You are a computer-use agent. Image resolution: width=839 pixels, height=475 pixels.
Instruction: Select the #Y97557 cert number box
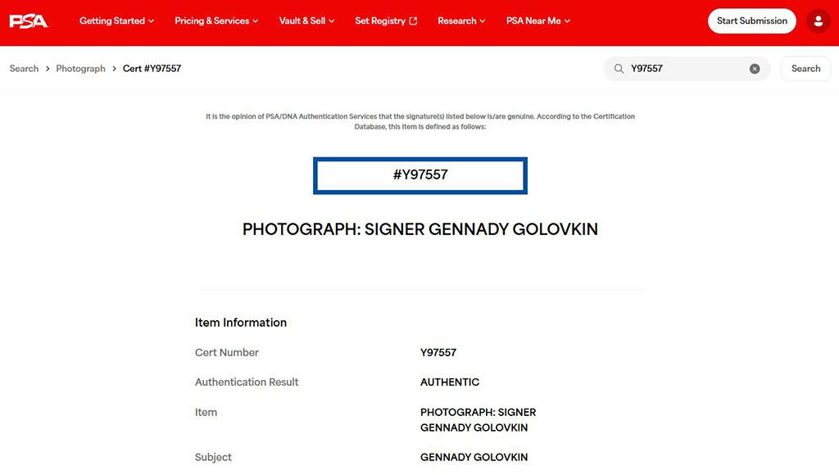(x=420, y=175)
